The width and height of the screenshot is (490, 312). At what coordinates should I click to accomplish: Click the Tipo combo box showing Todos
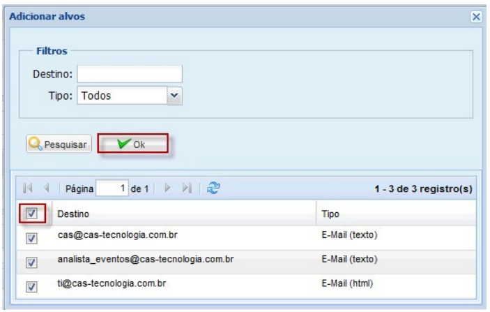tap(122, 94)
